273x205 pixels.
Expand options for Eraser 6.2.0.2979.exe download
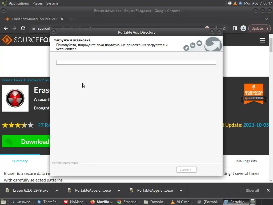(x=57, y=191)
